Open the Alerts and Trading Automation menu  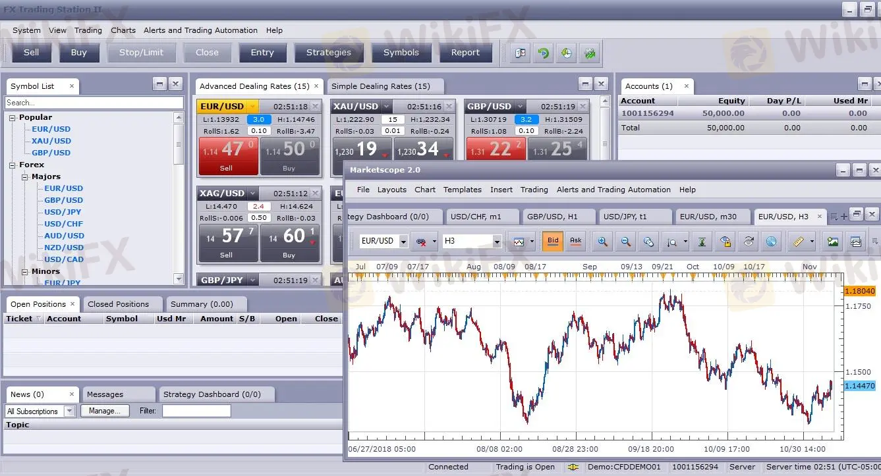click(200, 30)
